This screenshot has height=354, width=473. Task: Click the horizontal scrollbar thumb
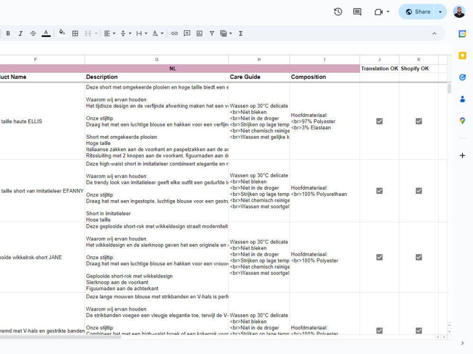pos(61,337)
